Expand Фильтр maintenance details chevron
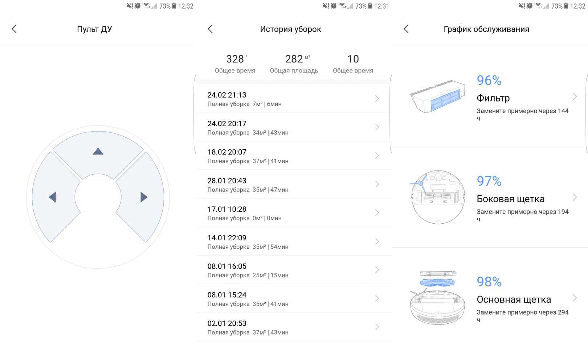Viewport: 588px width, 348px height. tap(575, 96)
